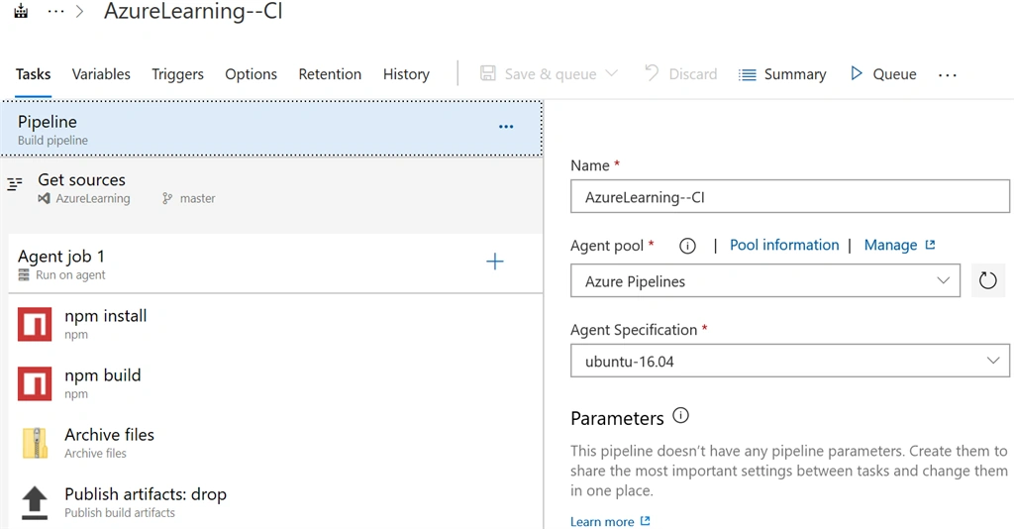Click the Save & queue floppy icon
Screen dimensions: 1014x529
[x=487, y=73]
